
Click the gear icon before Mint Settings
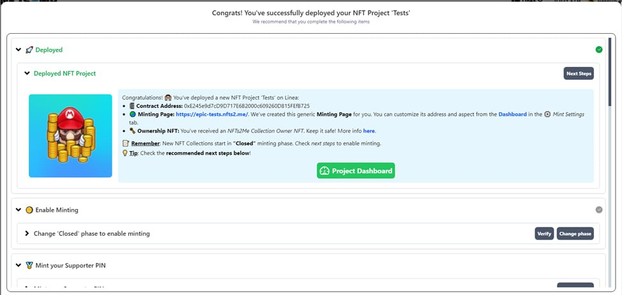tap(547, 115)
